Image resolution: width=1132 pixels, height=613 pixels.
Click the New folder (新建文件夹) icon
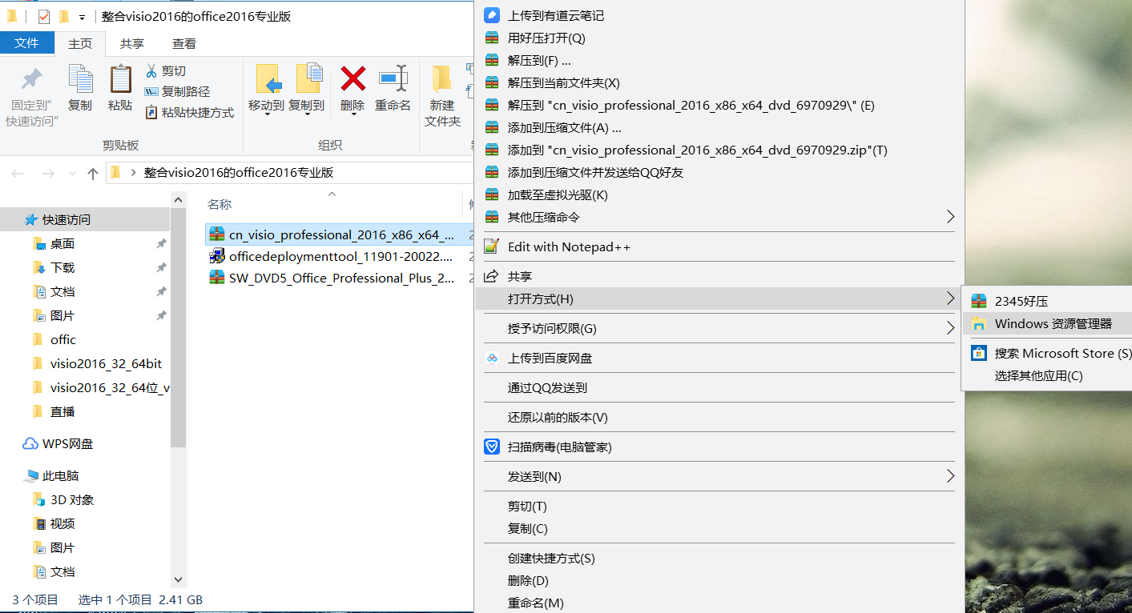[442, 79]
